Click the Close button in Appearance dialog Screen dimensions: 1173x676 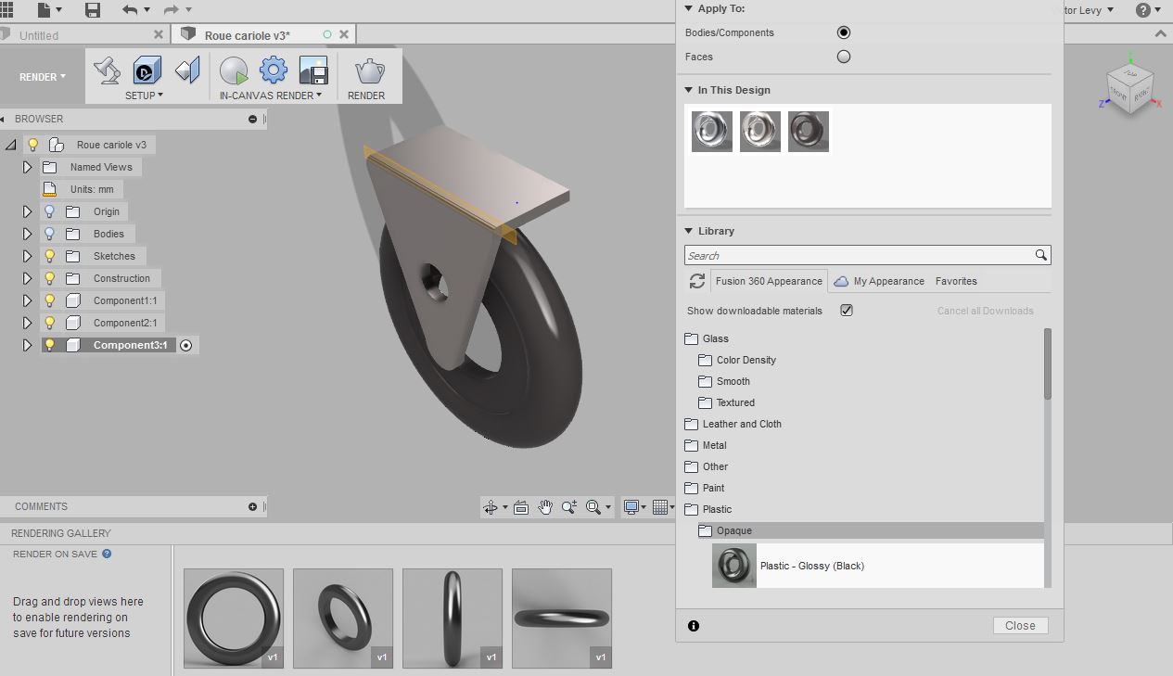[1020, 626]
